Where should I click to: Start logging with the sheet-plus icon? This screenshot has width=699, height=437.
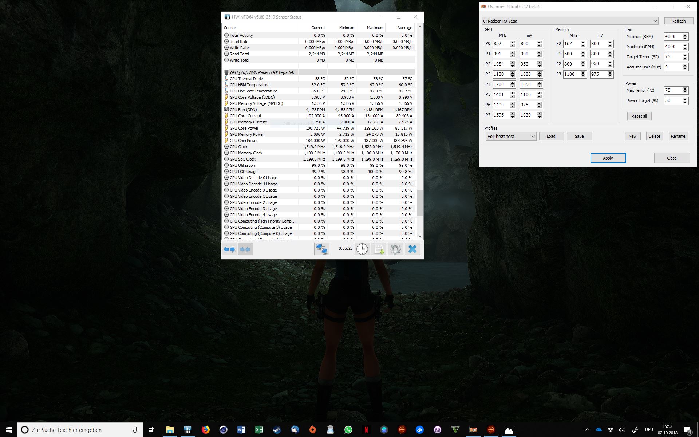click(x=379, y=249)
